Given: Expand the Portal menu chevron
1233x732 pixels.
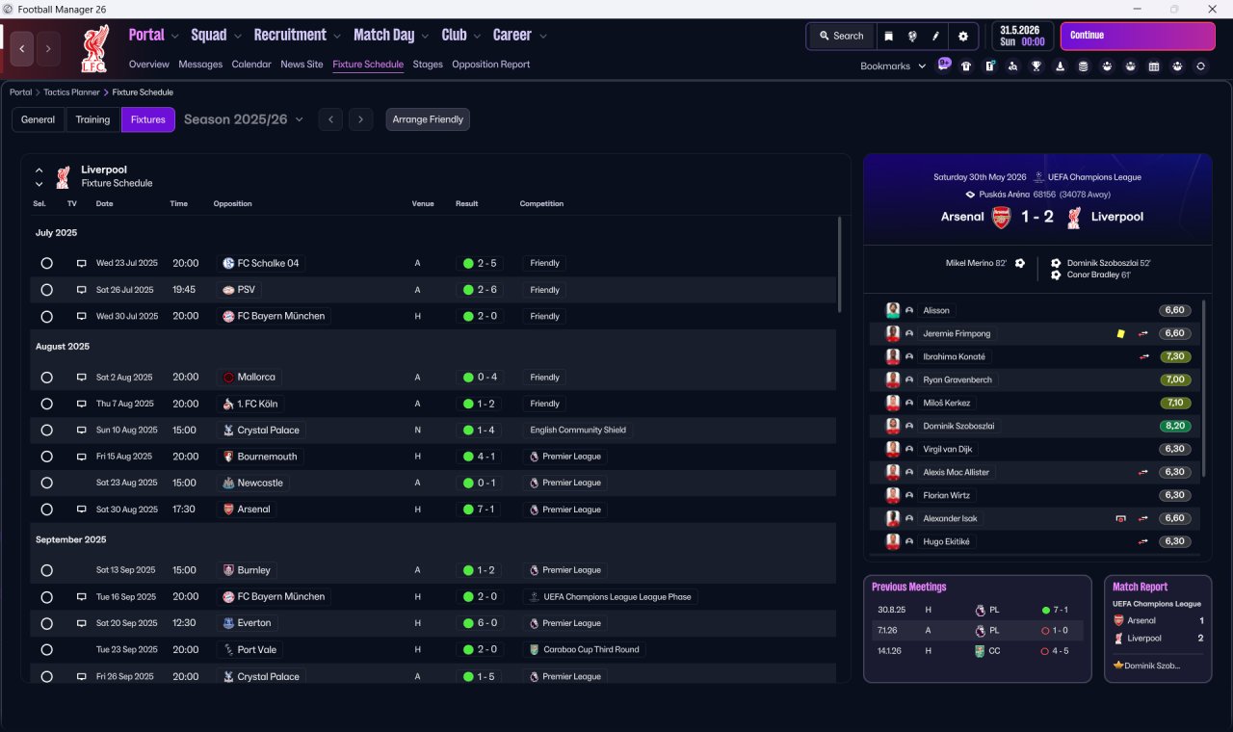Looking at the screenshot, I should (x=174, y=37).
